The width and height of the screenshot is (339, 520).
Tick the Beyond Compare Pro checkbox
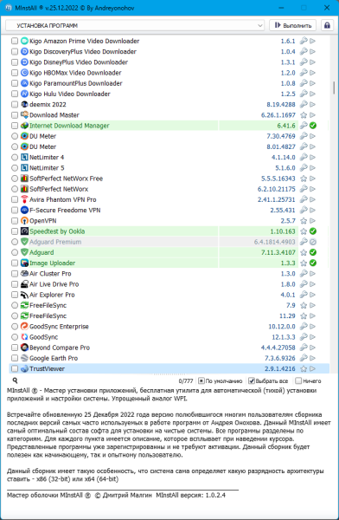(x=15, y=348)
